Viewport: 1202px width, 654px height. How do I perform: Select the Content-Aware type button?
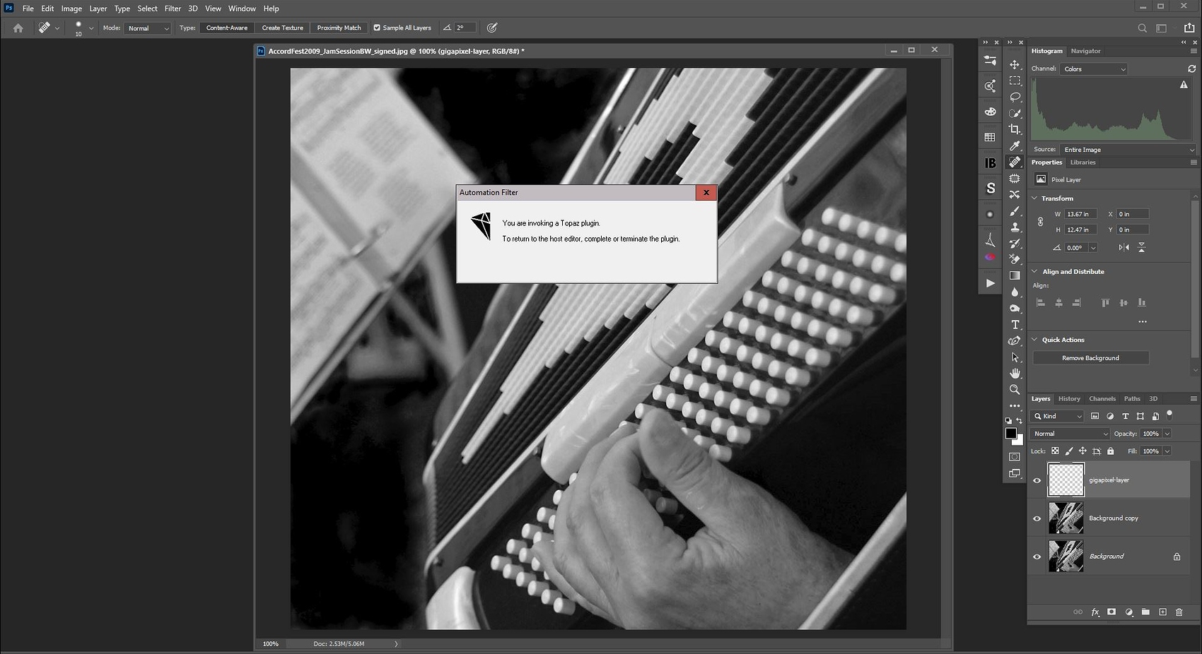coord(227,28)
